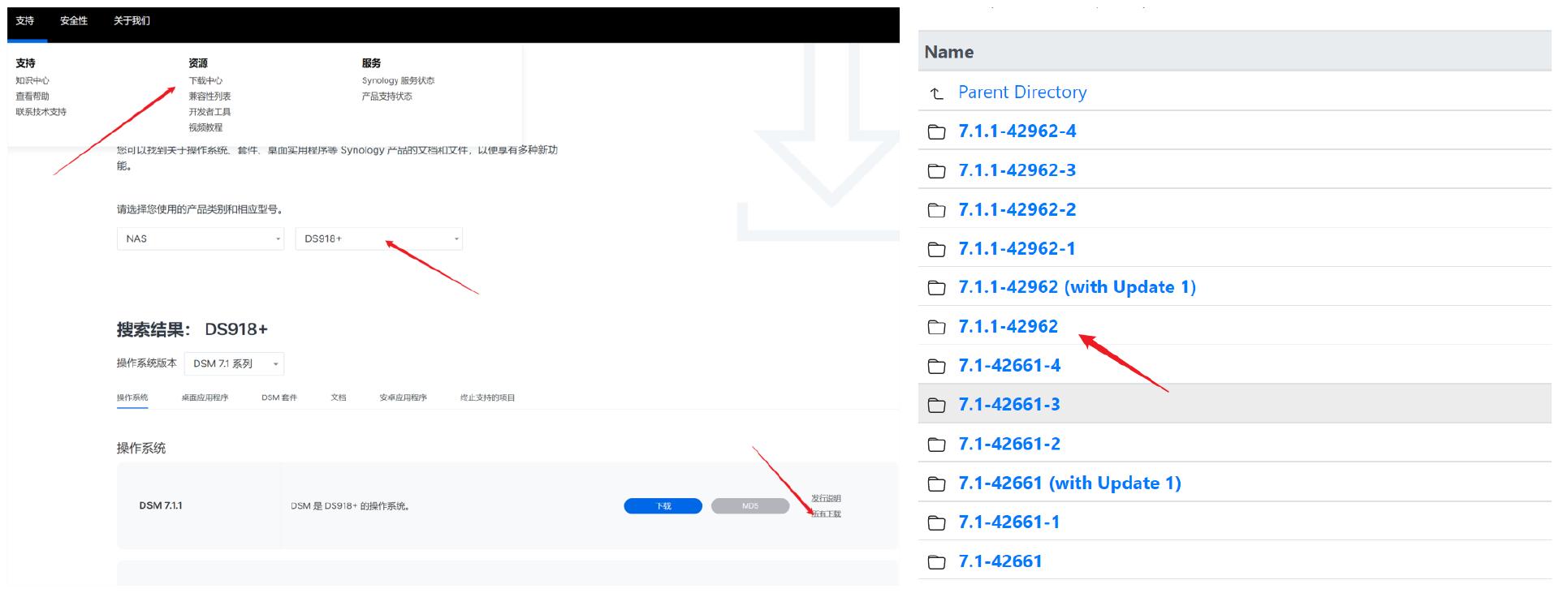This screenshot has height=593, width=1559.
Task: Open 产品支持状态 link
Action: click(387, 97)
